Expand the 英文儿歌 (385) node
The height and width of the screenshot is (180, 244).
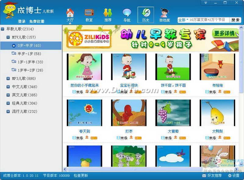8,95
